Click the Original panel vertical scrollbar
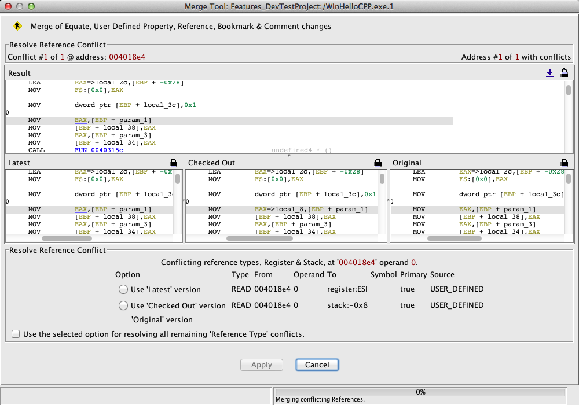The height and width of the screenshot is (405, 579). coord(569,179)
